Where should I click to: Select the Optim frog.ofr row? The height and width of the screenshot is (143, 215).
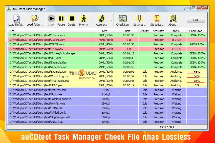pyautogui.click(x=107, y=76)
